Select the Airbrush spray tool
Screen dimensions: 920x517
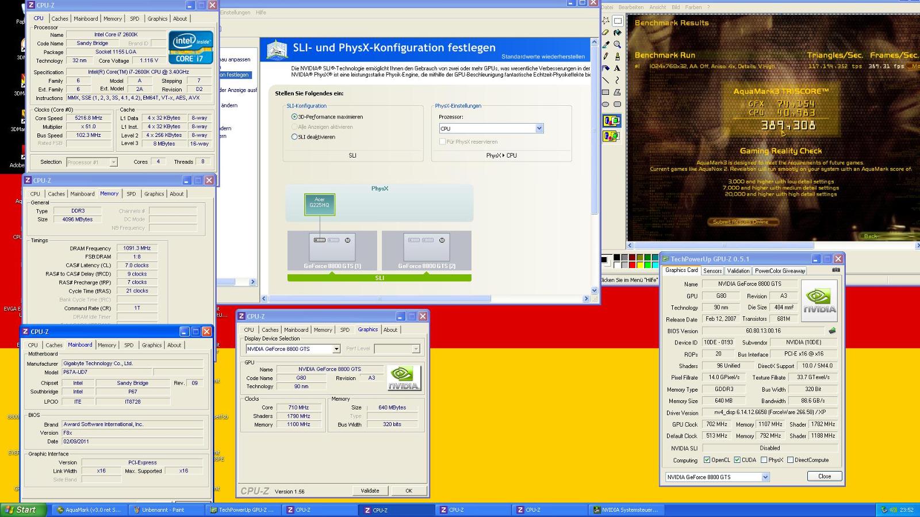coord(605,68)
